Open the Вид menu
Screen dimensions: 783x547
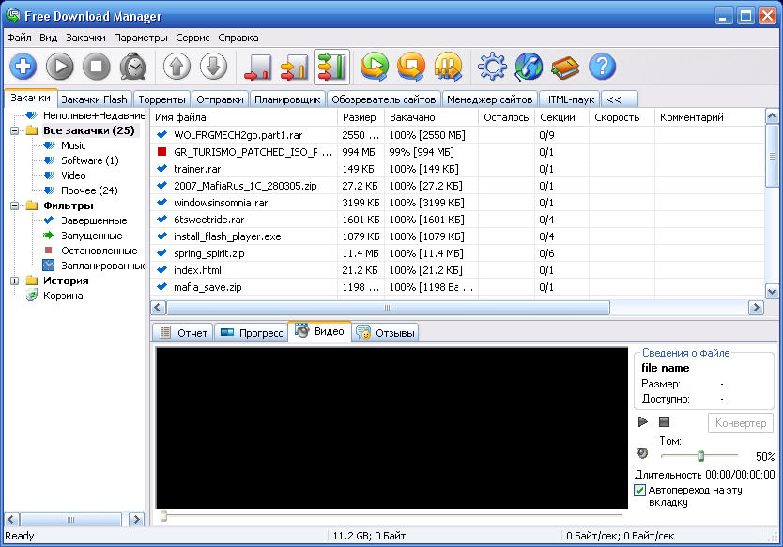(49, 38)
